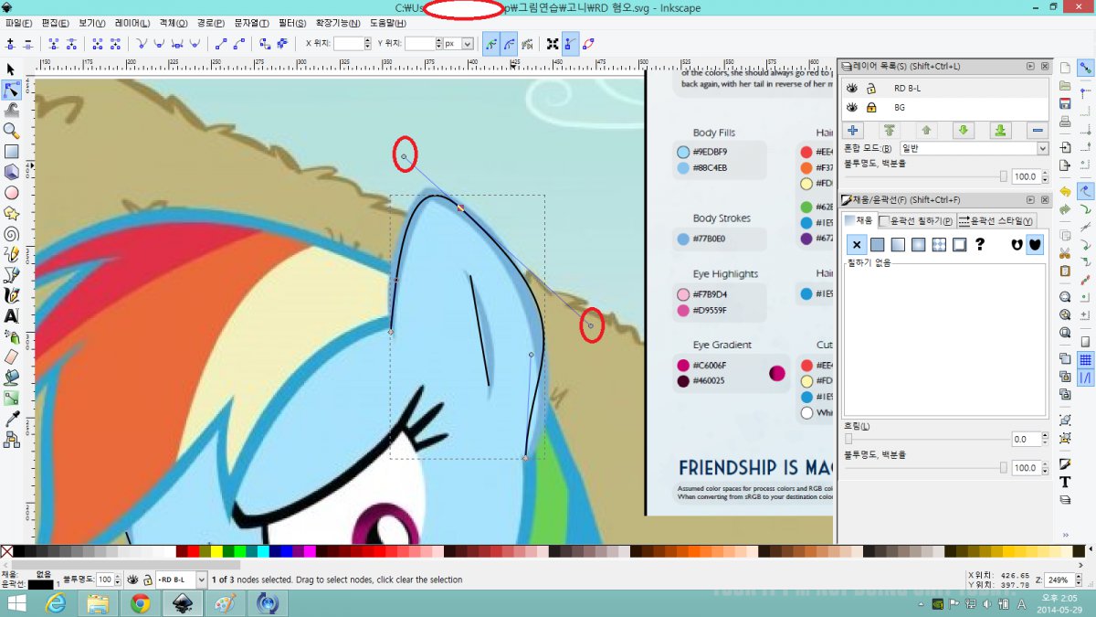The height and width of the screenshot is (617, 1096).
Task: Select the Pencil freehand tool
Action: [x=11, y=254]
